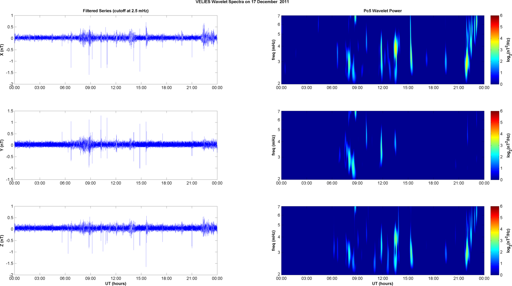Screen dimensions: 512x286
Task: Click the top Pc5 wavelet power spectrogram
Action: [382, 50]
